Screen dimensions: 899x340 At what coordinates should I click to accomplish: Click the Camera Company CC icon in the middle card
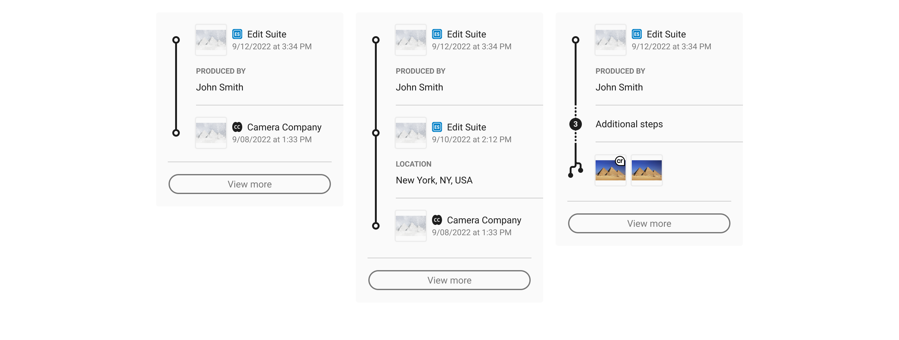point(437,220)
